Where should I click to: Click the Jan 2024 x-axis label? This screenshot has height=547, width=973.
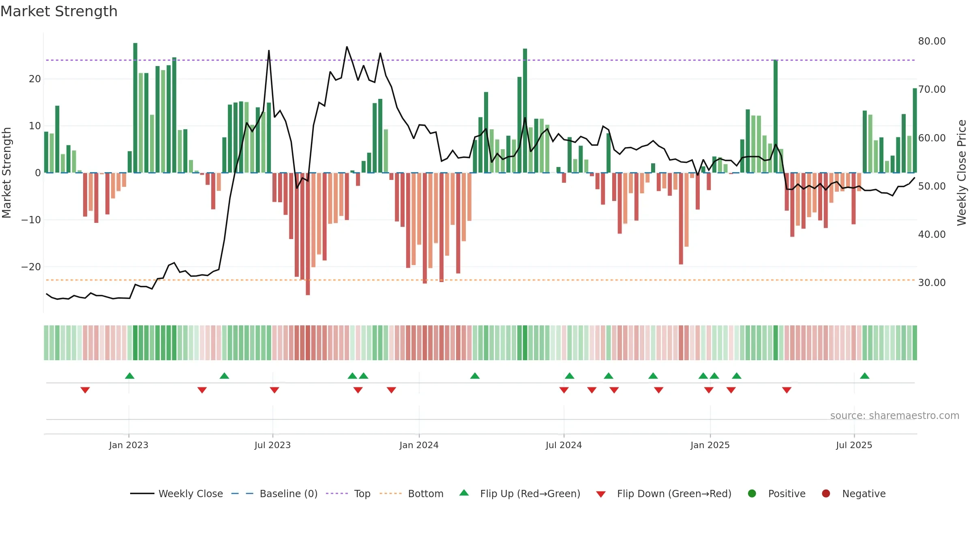click(x=419, y=445)
